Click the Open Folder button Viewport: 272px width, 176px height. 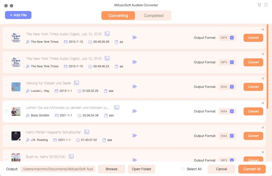tap(141, 169)
